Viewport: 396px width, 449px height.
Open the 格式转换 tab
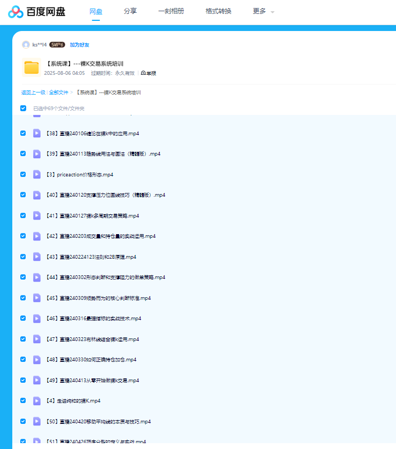[x=219, y=11]
